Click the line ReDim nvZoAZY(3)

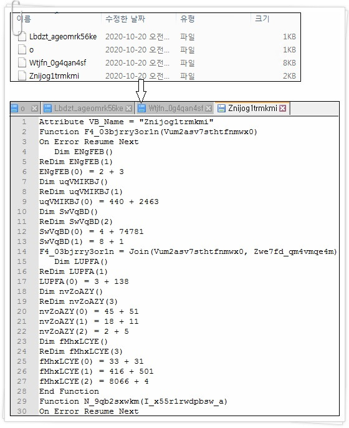(79, 301)
